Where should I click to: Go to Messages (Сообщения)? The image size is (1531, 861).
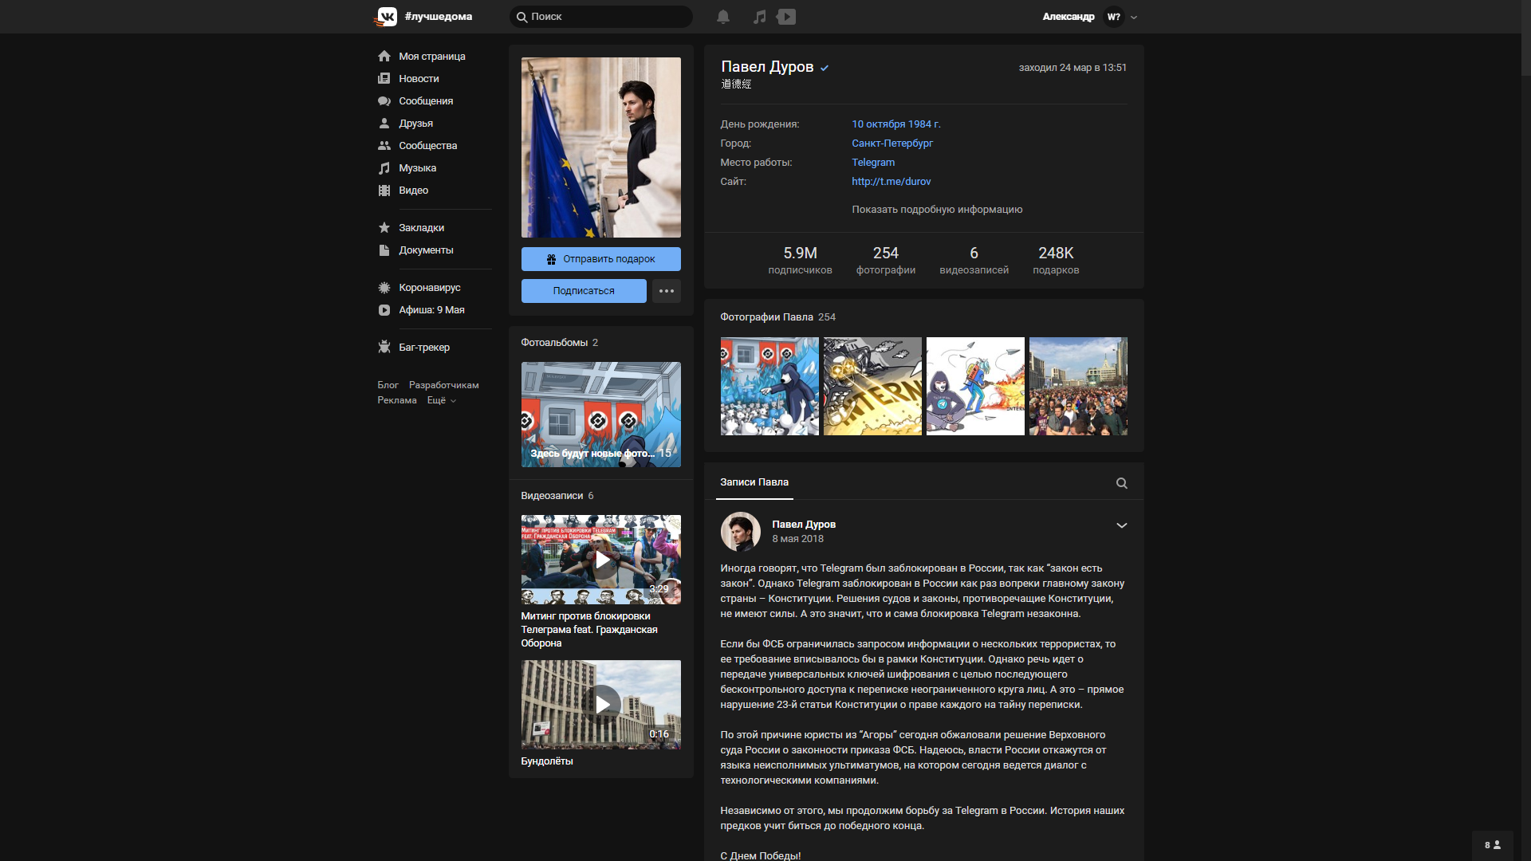coord(425,101)
